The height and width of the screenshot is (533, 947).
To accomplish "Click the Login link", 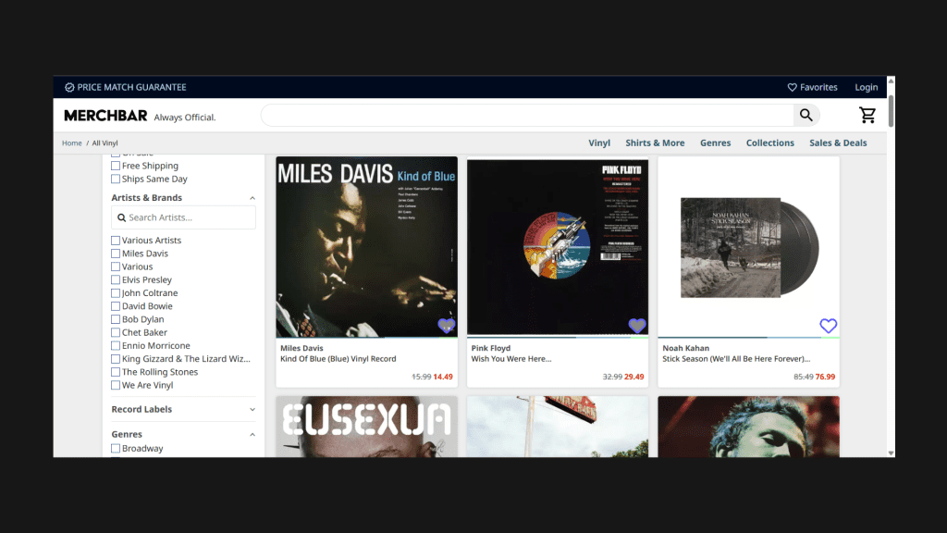I will [x=867, y=88].
